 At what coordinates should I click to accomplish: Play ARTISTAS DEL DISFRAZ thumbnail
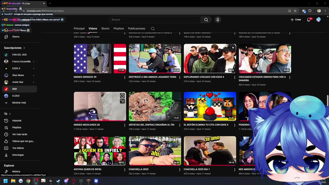155,106
